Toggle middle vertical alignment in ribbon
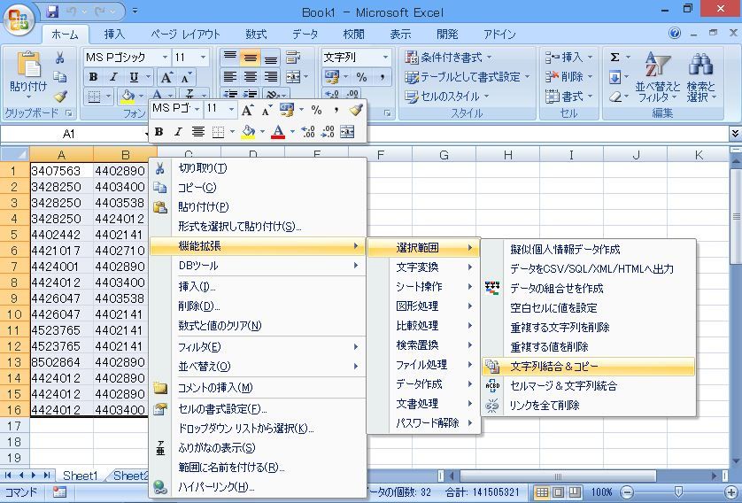Viewport: 742px width, 503px height. [x=251, y=58]
